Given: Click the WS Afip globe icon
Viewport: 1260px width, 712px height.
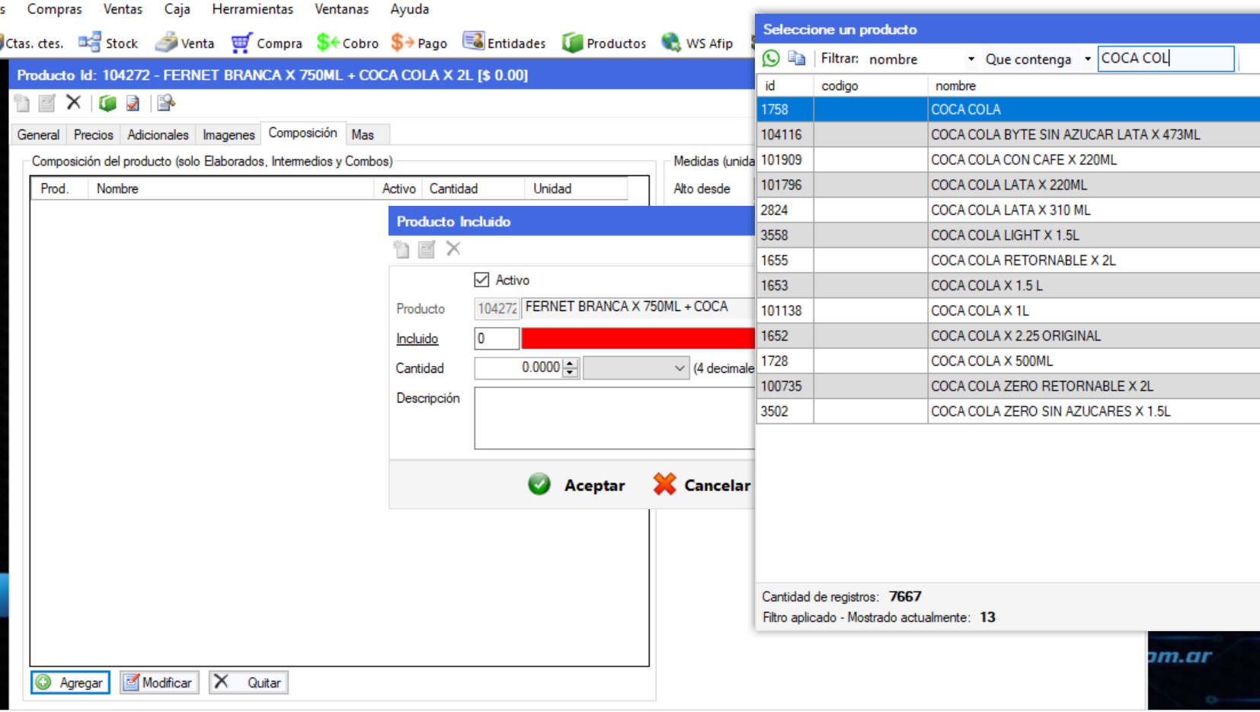Looking at the screenshot, I should click(x=670, y=42).
